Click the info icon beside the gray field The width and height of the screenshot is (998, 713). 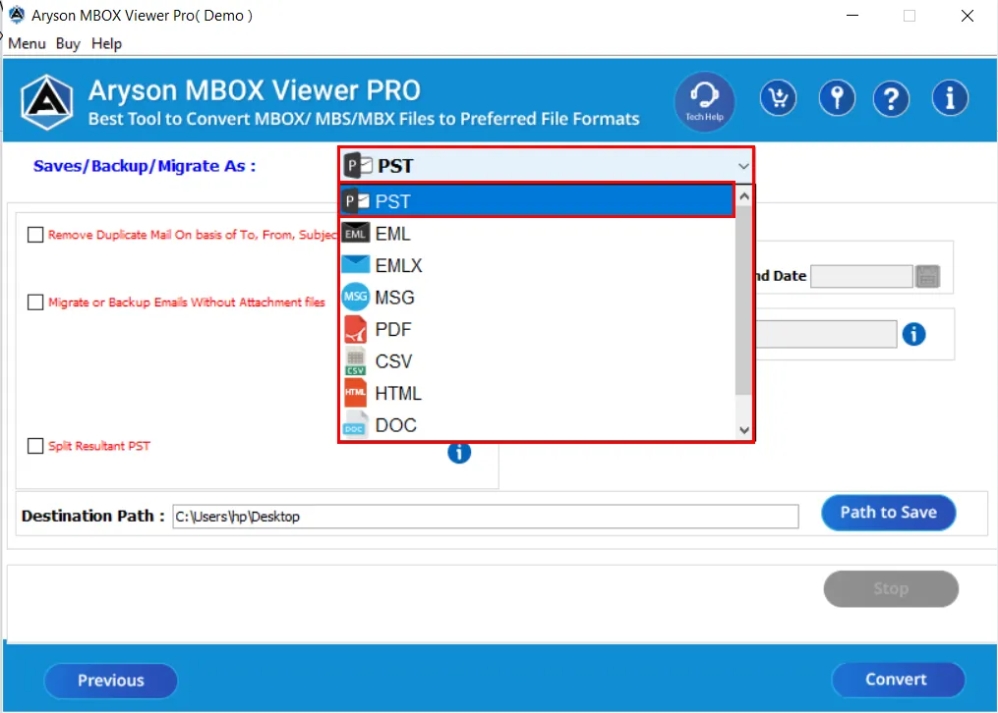point(913,334)
